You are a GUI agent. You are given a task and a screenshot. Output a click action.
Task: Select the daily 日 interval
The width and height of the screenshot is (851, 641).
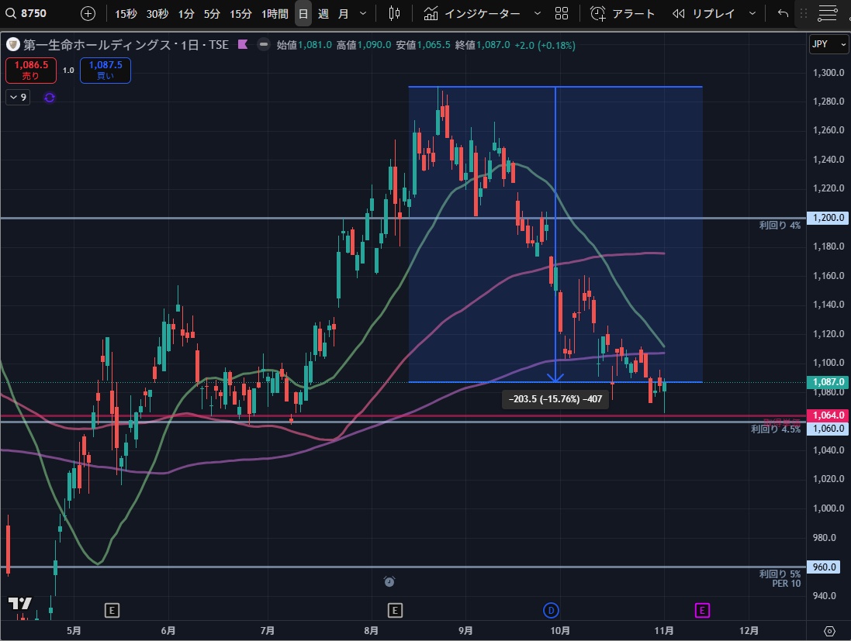(303, 13)
